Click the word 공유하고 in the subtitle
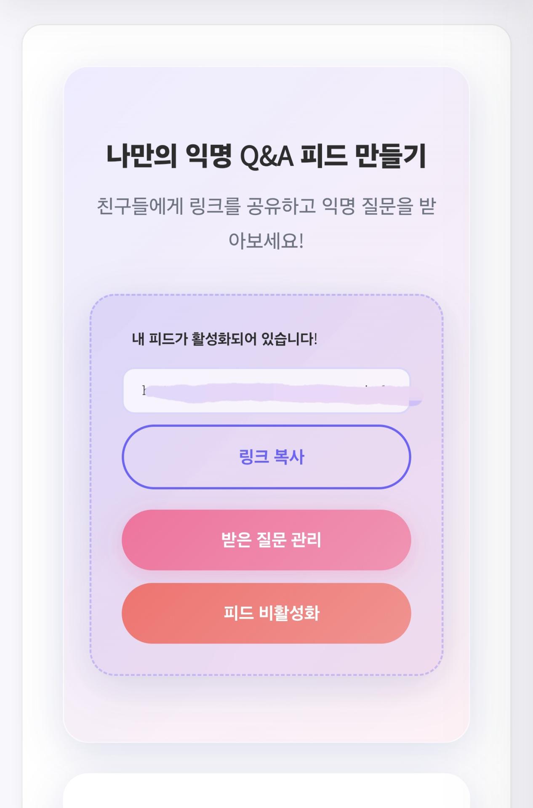 tap(281, 206)
